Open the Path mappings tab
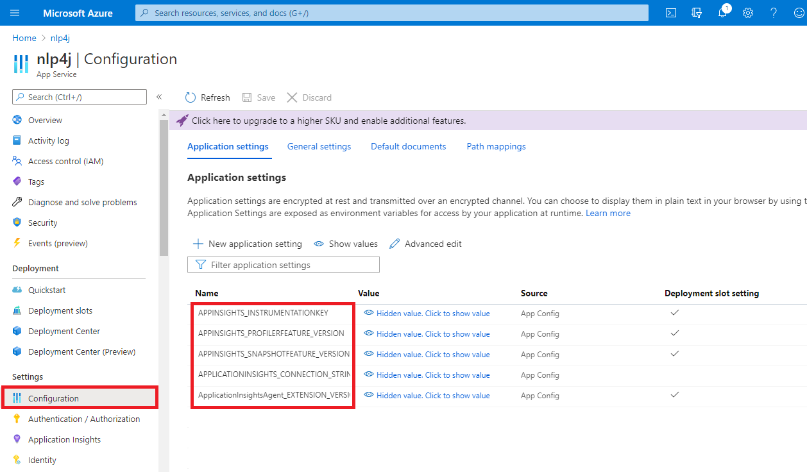807x472 pixels. (496, 146)
